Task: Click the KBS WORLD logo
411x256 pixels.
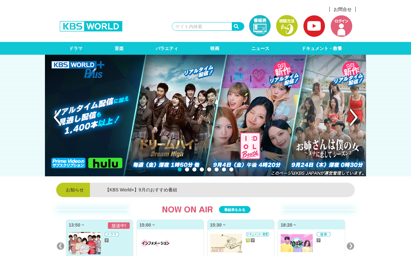Action: pos(91,26)
